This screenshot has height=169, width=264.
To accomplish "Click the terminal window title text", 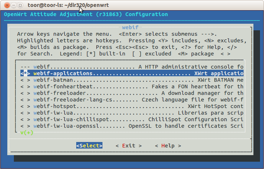I will 68,5.
